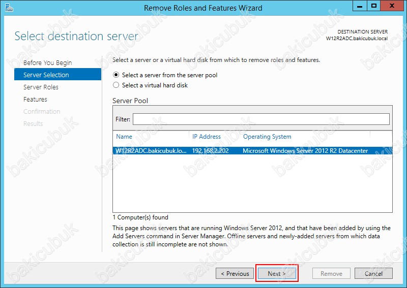Switch to the Features step
Image resolution: width=407 pixels, height=288 pixels.
point(35,99)
